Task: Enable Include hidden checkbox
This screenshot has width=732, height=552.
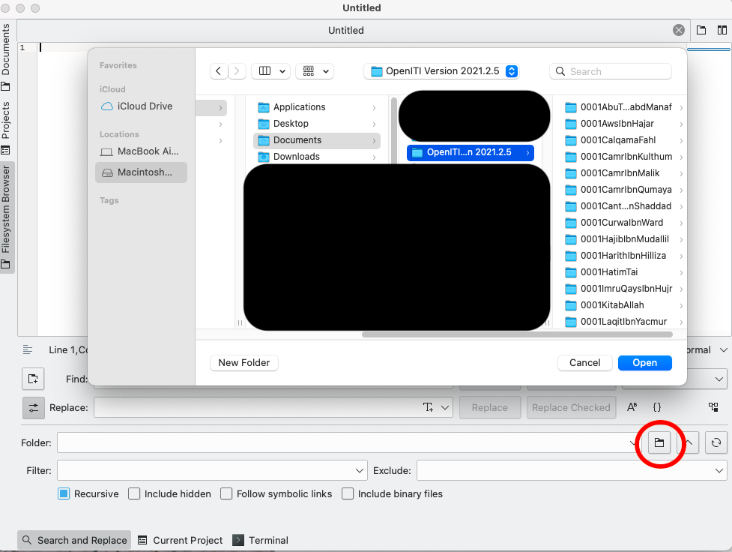Action: point(134,493)
